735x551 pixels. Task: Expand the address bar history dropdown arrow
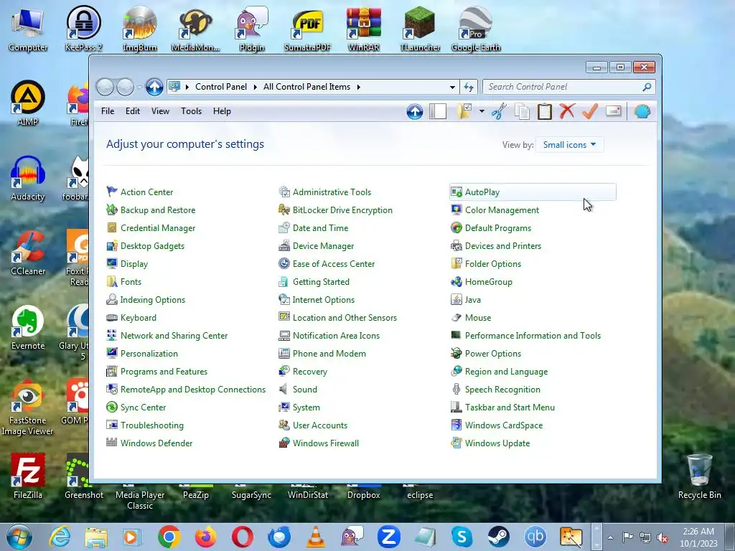pos(452,87)
